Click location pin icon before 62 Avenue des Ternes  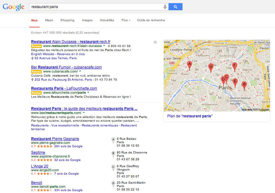32,59
